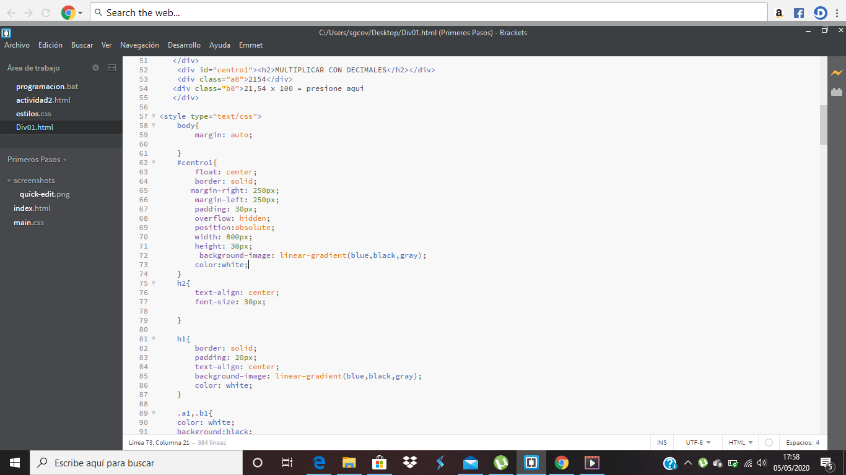Click the Amazon icon in top bar
846x475 pixels.
(x=779, y=13)
